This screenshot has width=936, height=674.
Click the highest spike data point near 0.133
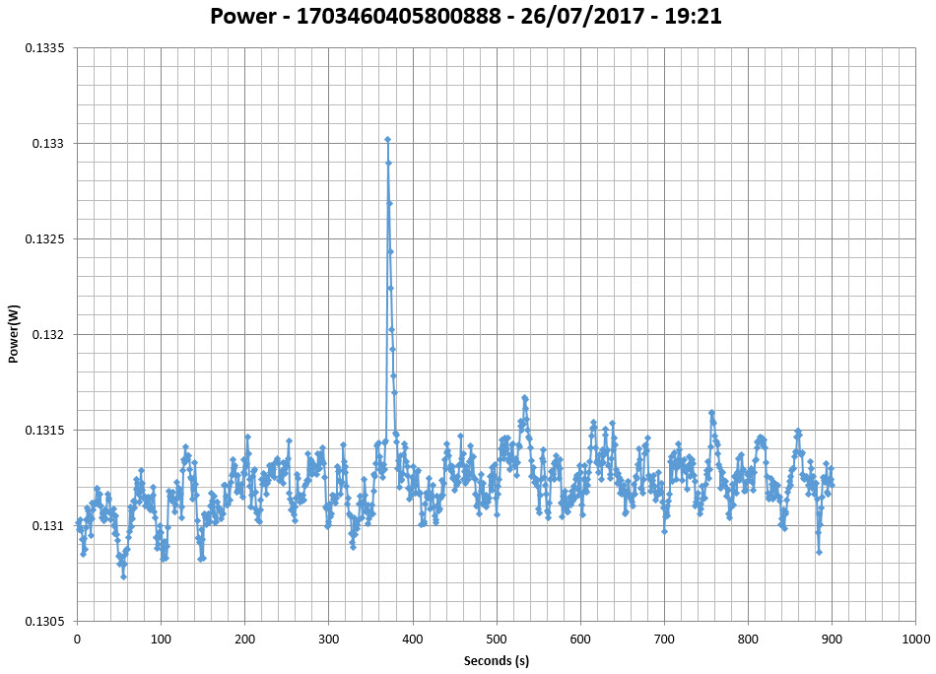[x=387, y=140]
